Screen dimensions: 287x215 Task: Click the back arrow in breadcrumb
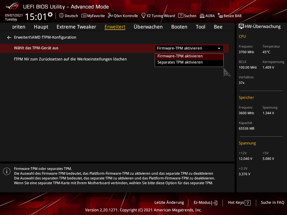coord(9,38)
